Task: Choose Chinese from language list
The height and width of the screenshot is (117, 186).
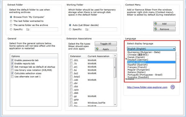Action: point(151,55)
